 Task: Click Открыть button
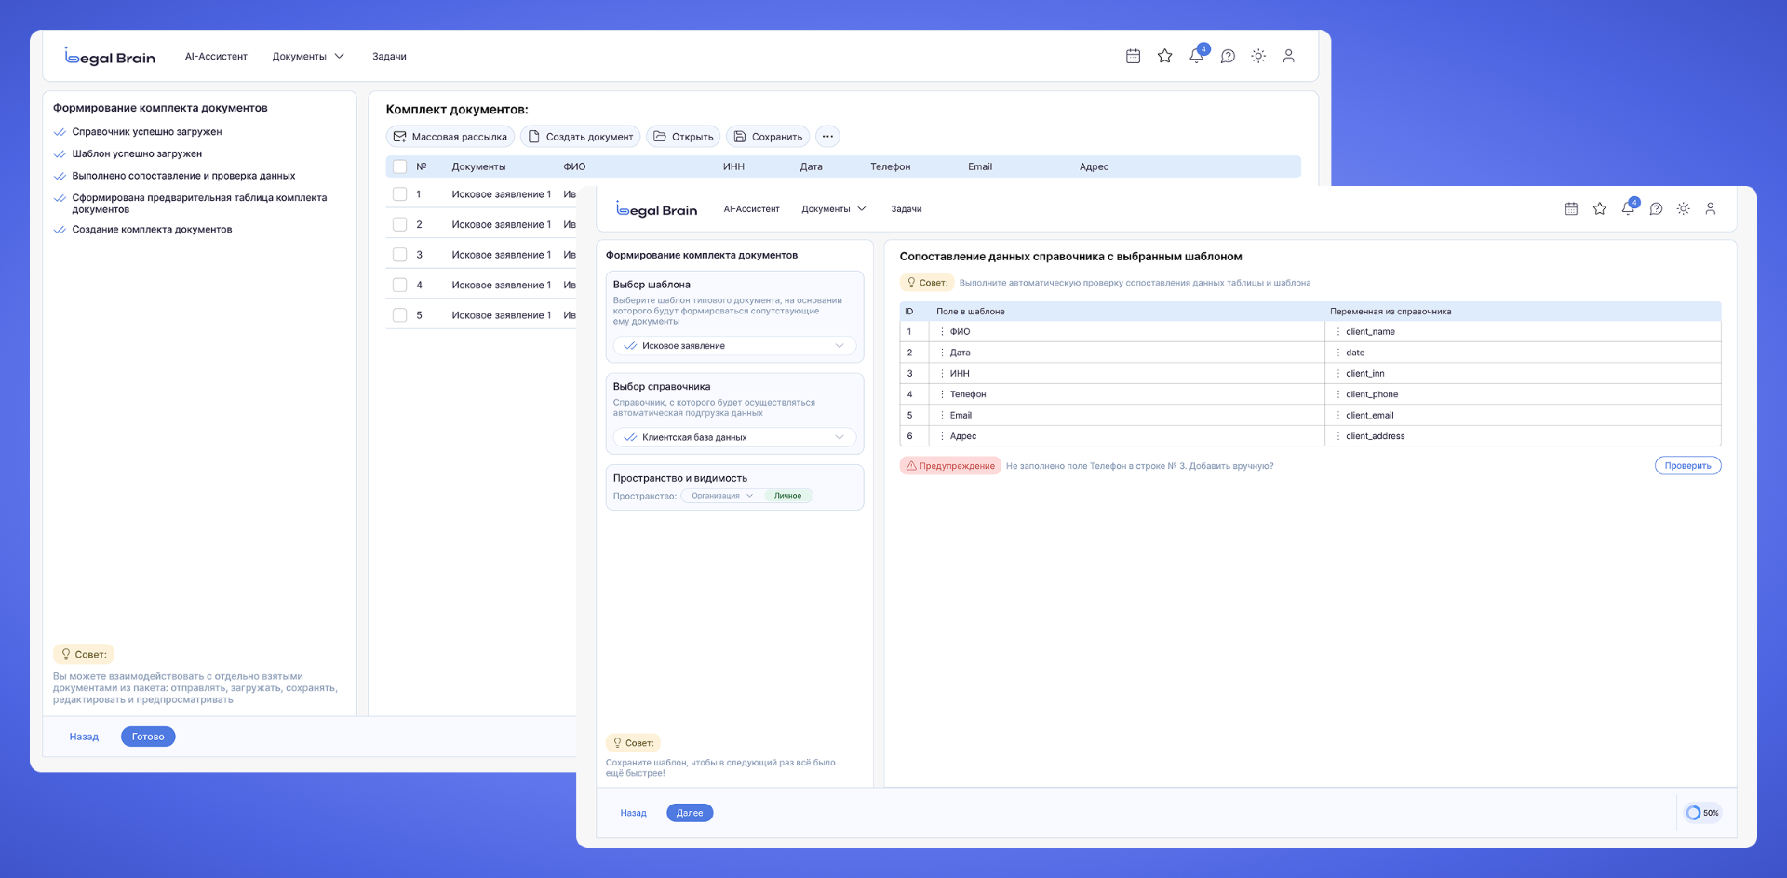point(683,137)
